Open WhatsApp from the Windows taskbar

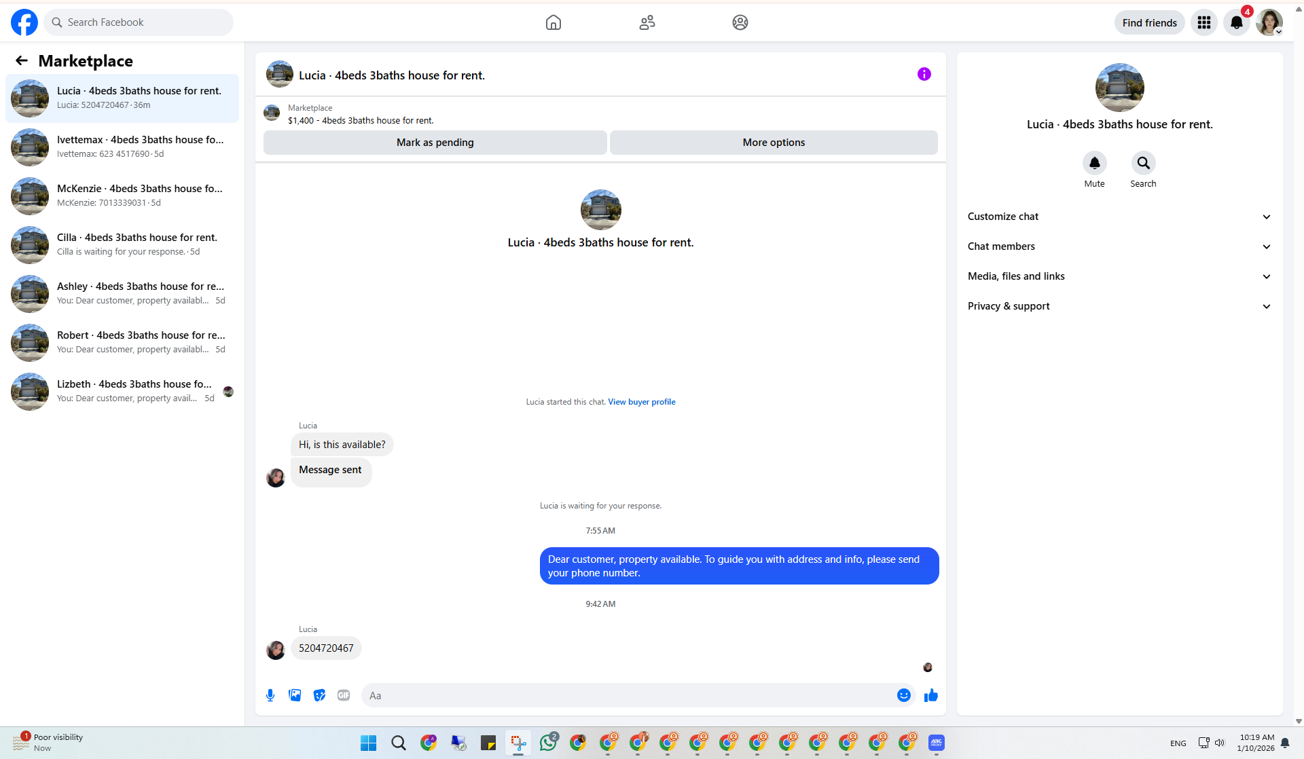548,743
